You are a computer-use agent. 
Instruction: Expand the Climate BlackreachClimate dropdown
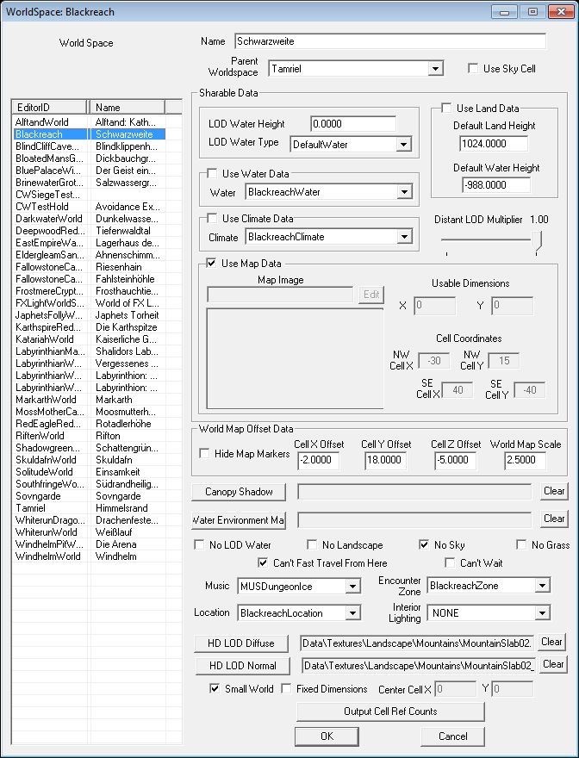404,237
